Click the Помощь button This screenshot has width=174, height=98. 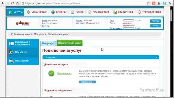point(155,21)
